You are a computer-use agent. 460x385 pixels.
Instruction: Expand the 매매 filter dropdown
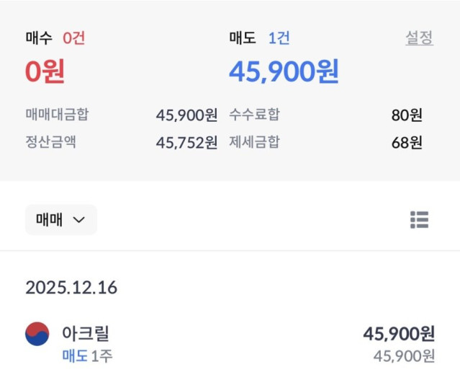click(60, 220)
